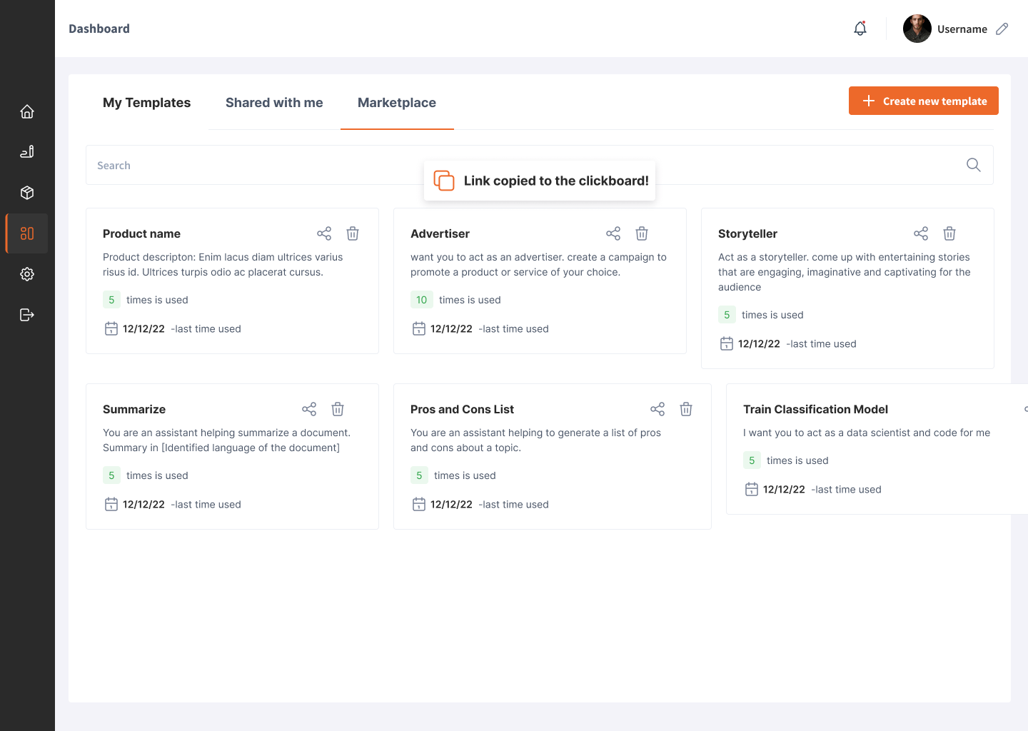The height and width of the screenshot is (731, 1028).
Task: Select the Marketplace tab
Action: pyautogui.click(x=397, y=103)
